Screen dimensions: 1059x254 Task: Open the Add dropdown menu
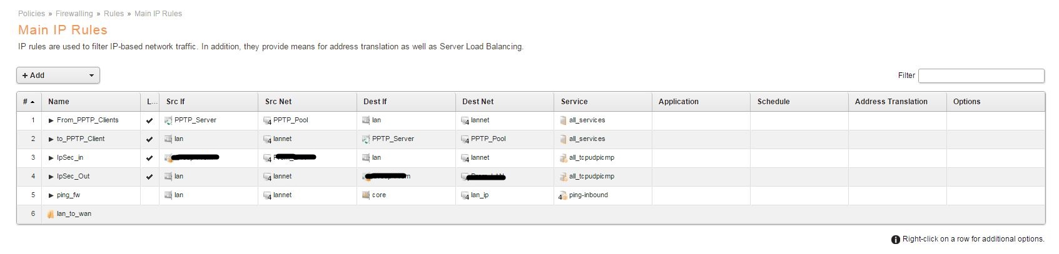(x=58, y=76)
